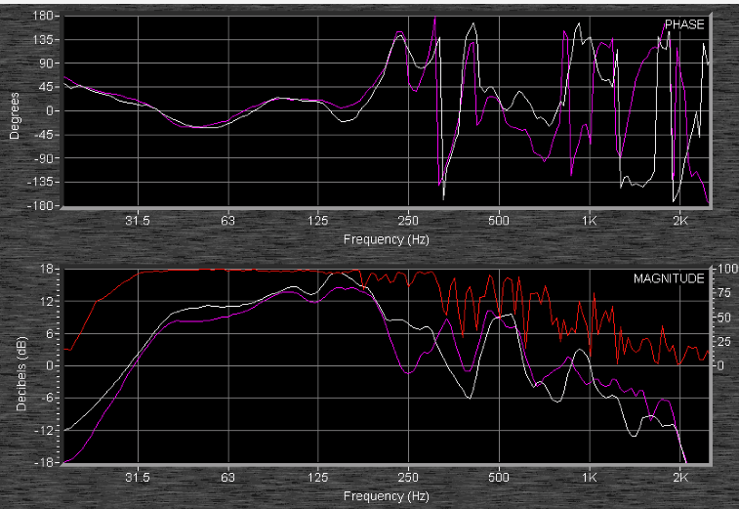Image resolution: width=739 pixels, height=509 pixels.
Task: Select 500 frequency tick below magnitude plot
Action: point(499,477)
